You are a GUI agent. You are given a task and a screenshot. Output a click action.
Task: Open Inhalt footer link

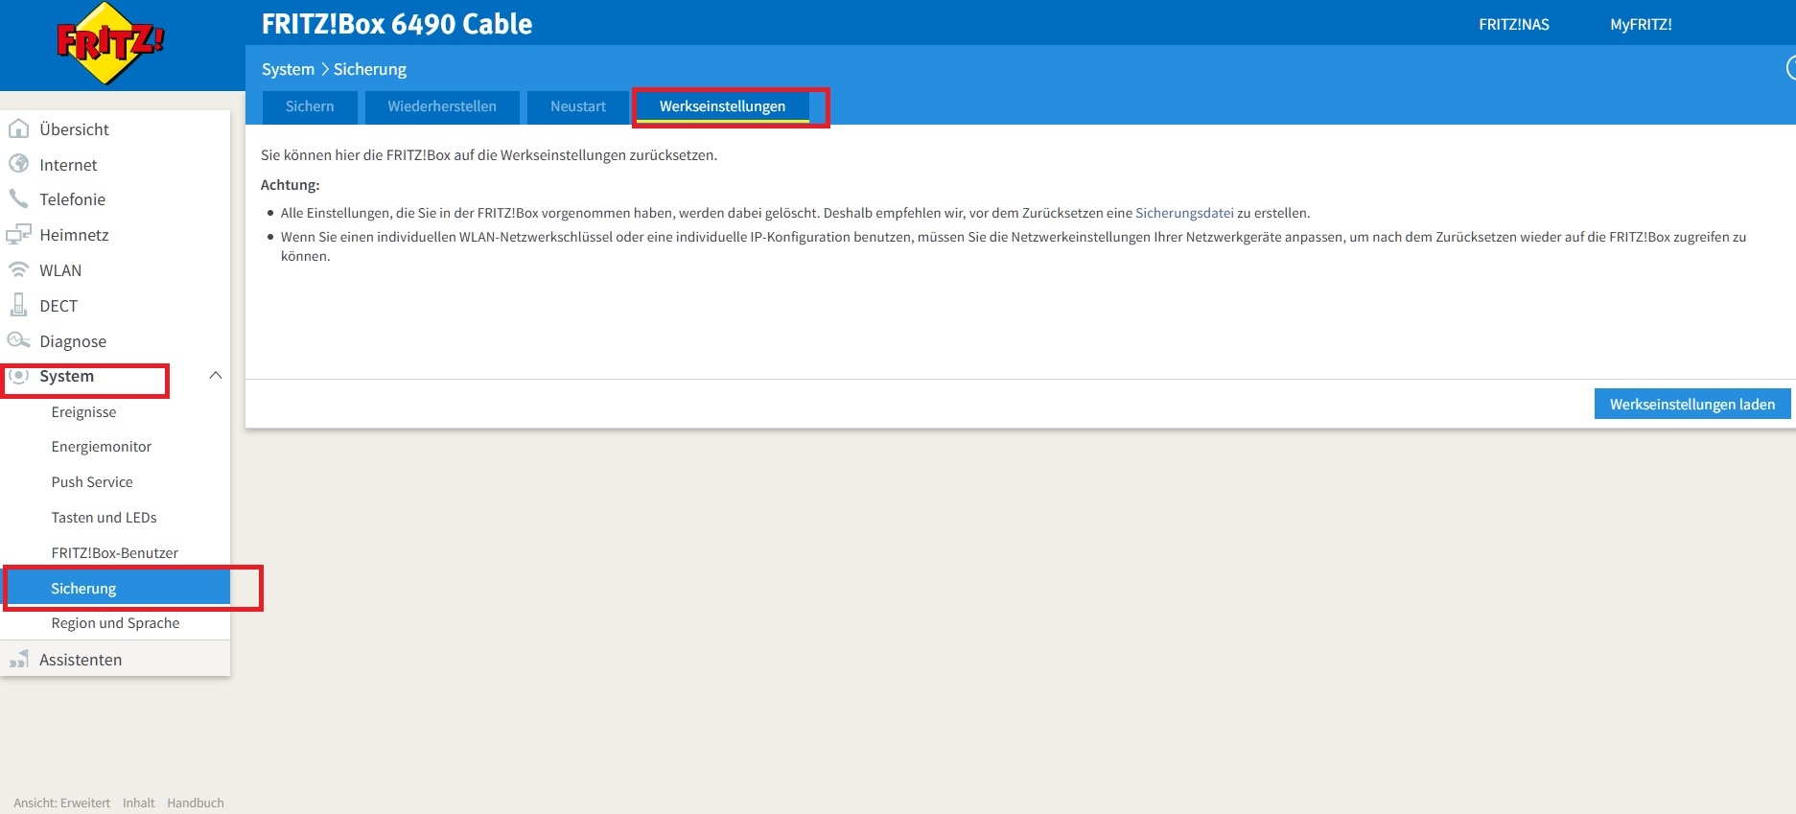pyautogui.click(x=138, y=803)
